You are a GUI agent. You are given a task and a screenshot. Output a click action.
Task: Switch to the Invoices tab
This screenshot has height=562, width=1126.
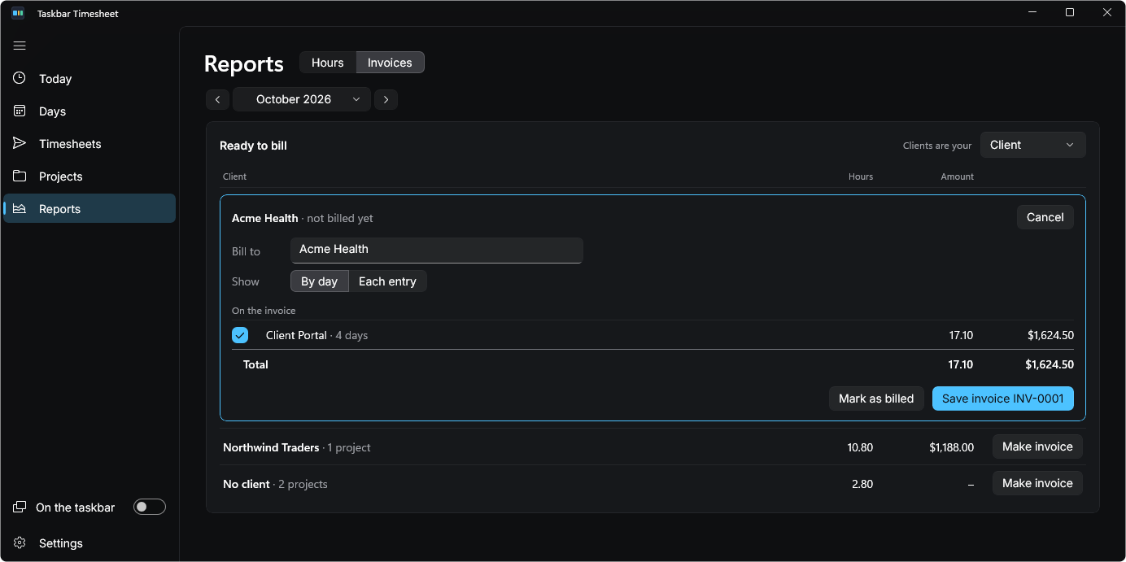390,63
